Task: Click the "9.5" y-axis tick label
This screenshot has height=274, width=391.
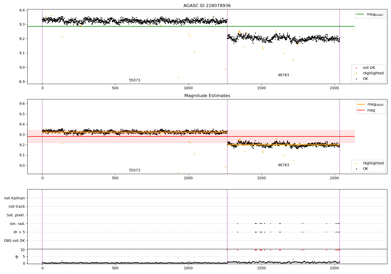Action: coord(22,114)
